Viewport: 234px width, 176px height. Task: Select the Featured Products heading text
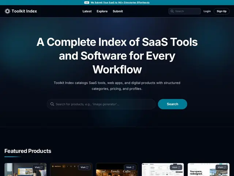tap(28, 151)
